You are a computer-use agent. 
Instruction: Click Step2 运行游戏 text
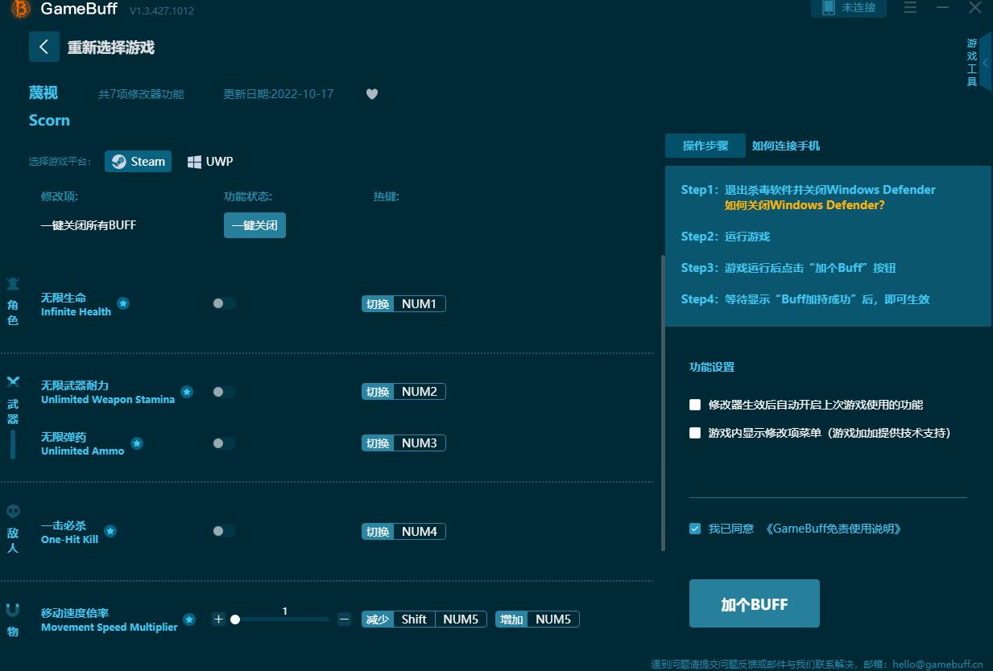point(726,237)
